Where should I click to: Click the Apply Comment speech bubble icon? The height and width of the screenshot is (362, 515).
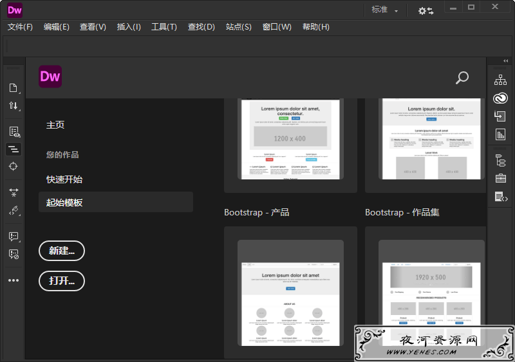pos(14,237)
